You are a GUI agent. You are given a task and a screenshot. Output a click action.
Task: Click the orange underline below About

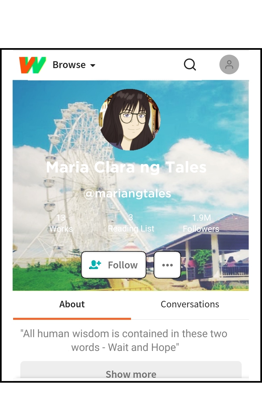[72, 319]
